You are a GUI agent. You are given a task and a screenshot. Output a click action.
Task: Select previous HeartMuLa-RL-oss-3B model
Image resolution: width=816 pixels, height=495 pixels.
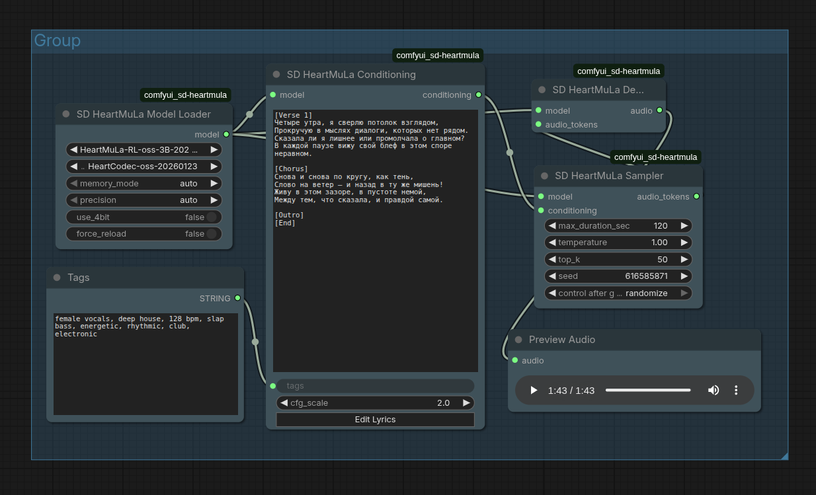click(x=73, y=150)
